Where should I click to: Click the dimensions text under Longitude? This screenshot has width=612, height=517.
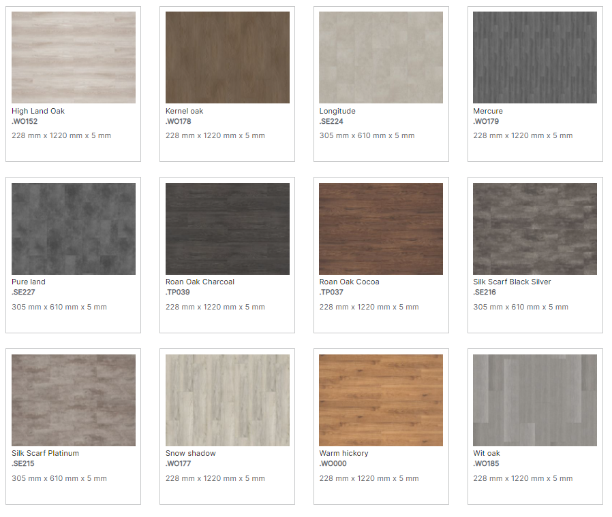pyautogui.click(x=367, y=135)
